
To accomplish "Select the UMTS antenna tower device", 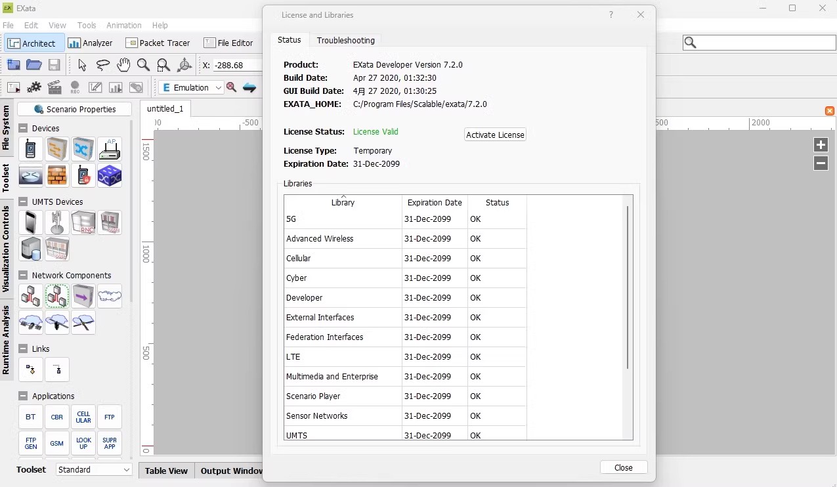I will tap(57, 222).
